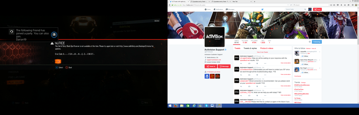The image size is (359, 115).
Task: Click Refresh in Who to follow
Action: pos(308,48)
